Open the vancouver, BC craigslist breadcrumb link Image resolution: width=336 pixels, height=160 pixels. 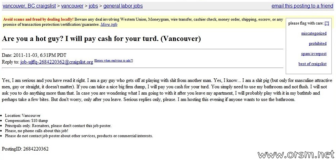click(x=29, y=6)
